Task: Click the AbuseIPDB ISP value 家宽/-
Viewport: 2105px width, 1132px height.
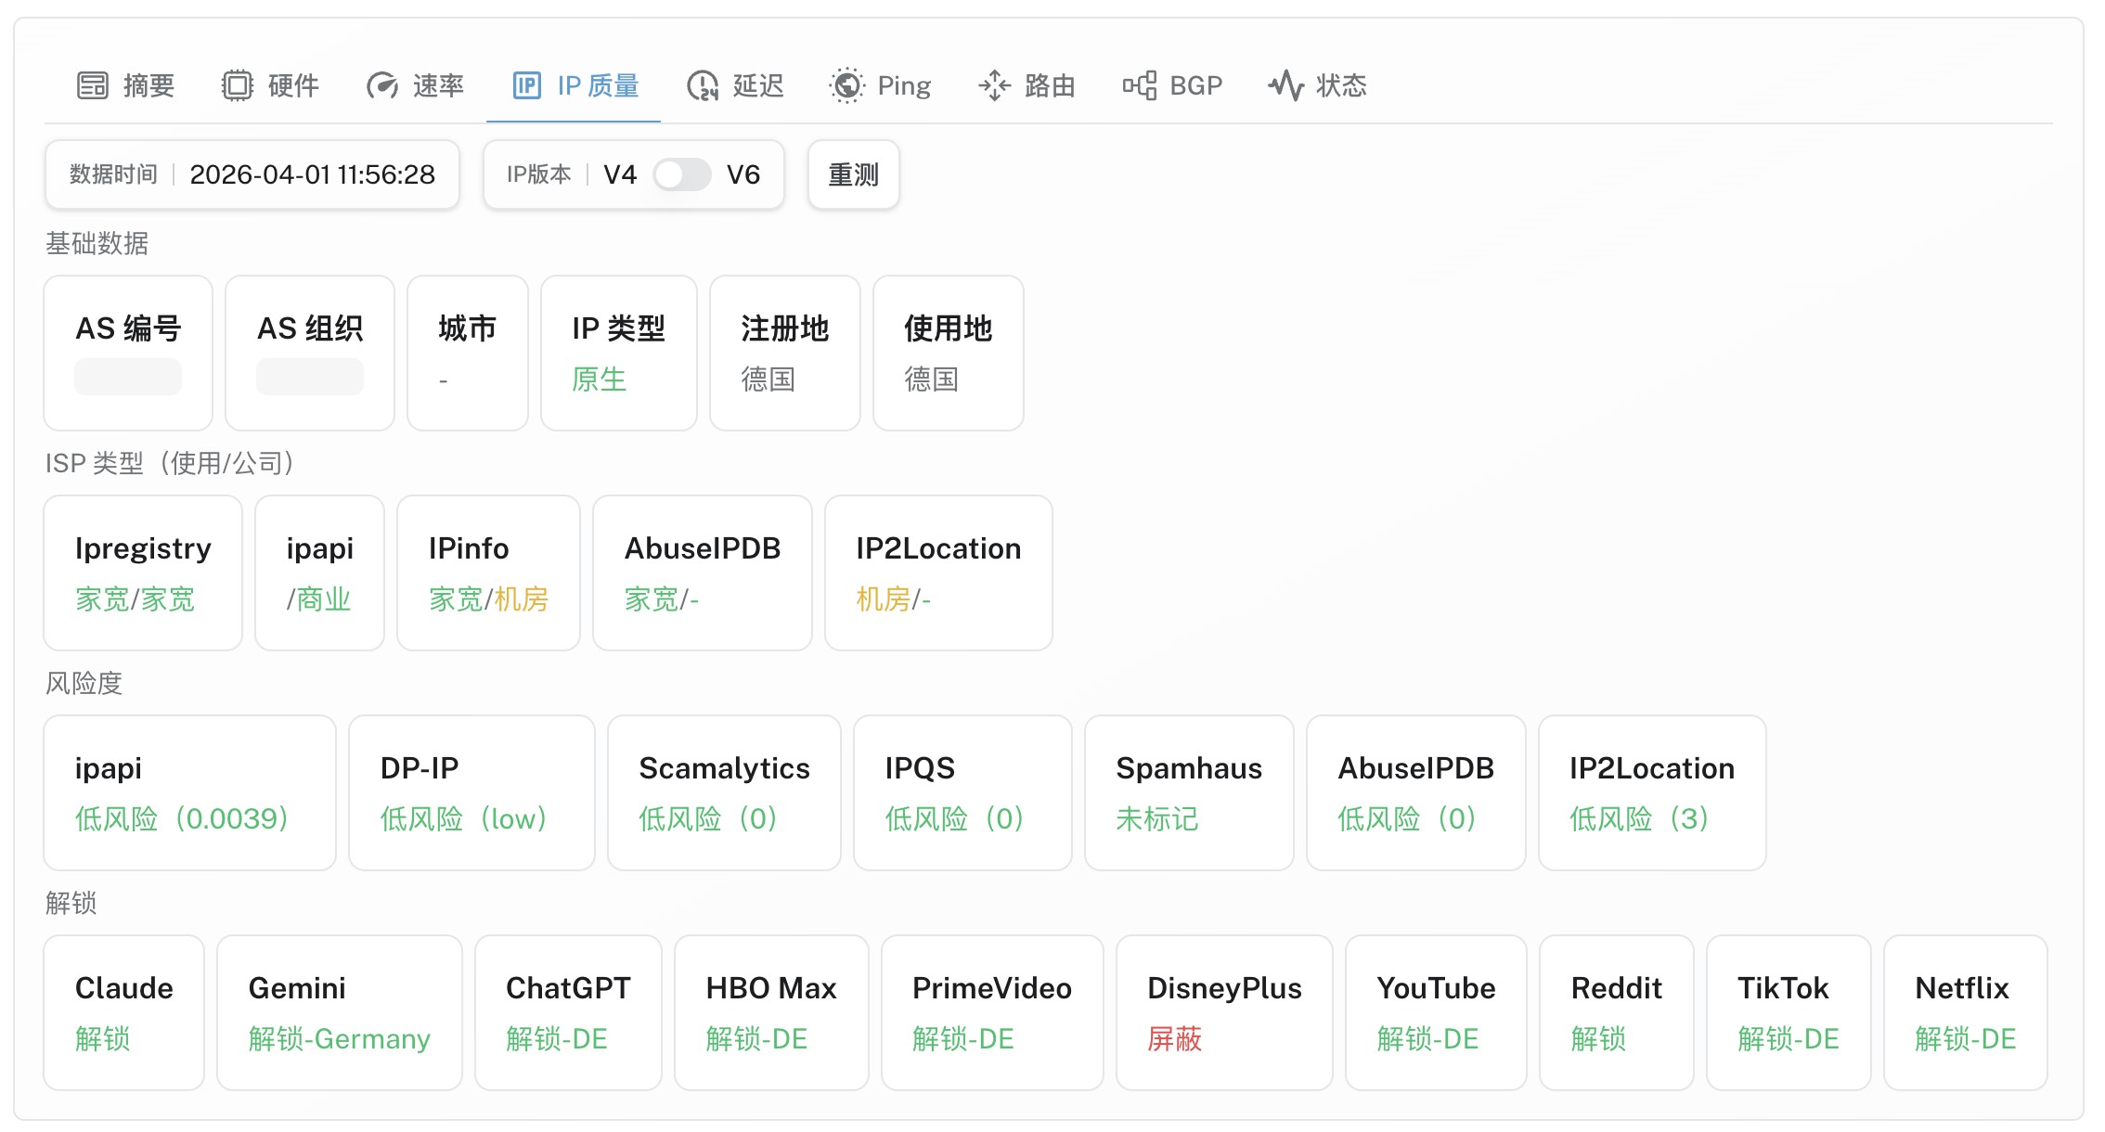Action: pos(662,598)
